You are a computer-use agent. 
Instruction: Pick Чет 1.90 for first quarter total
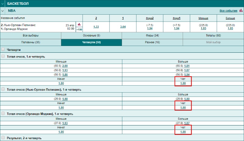[183, 83]
